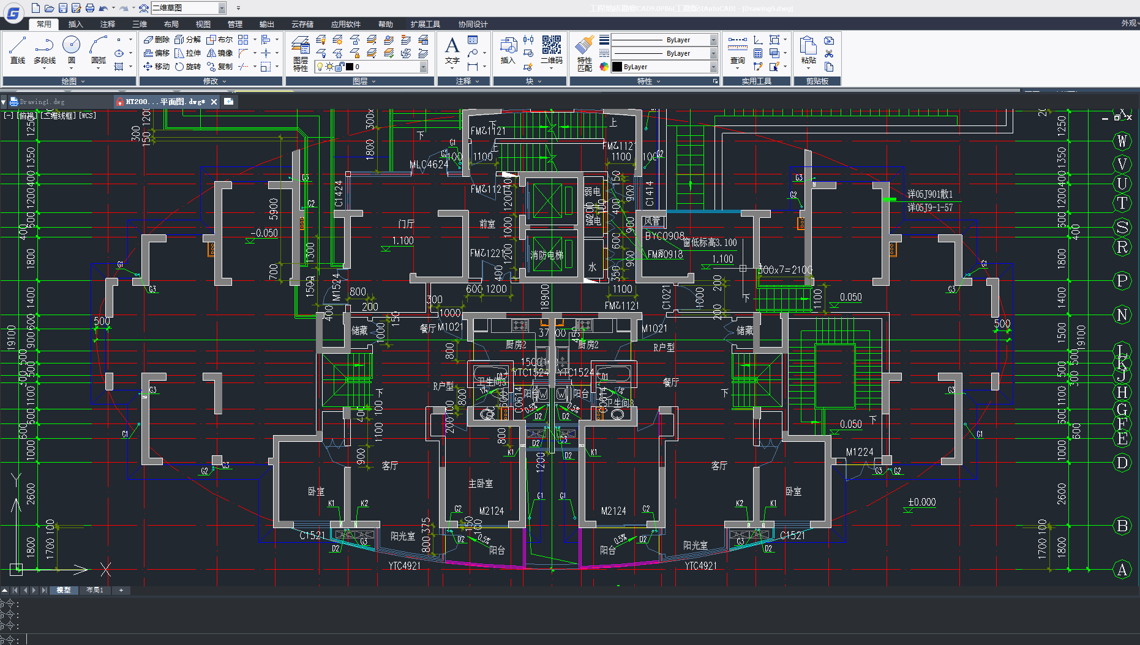Toggle the layer lightbulb on/off icon
This screenshot has height=645, width=1140.
320,67
